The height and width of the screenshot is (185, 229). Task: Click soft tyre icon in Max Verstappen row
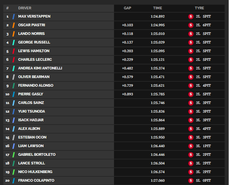191,17
